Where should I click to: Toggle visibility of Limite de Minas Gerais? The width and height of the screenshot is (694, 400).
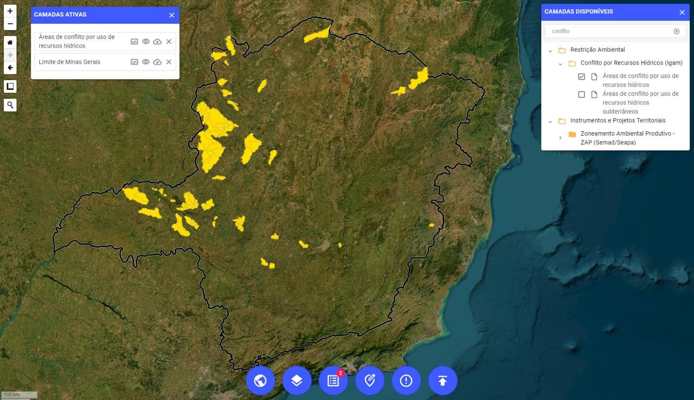pyautogui.click(x=146, y=62)
